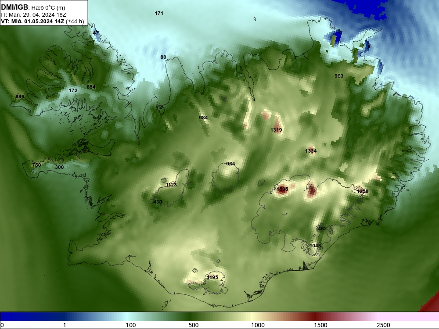The height and width of the screenshot is (329, 439).
Task: Click the 1258 value label
Action: pyautogui.click(x=363, y=191)
